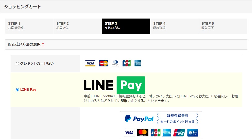Click the LINE Pay red label text

(x=28, y=90)
